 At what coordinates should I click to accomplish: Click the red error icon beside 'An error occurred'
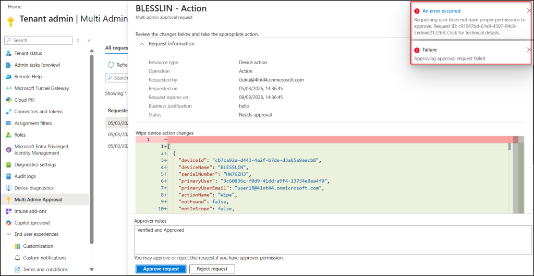417,11
